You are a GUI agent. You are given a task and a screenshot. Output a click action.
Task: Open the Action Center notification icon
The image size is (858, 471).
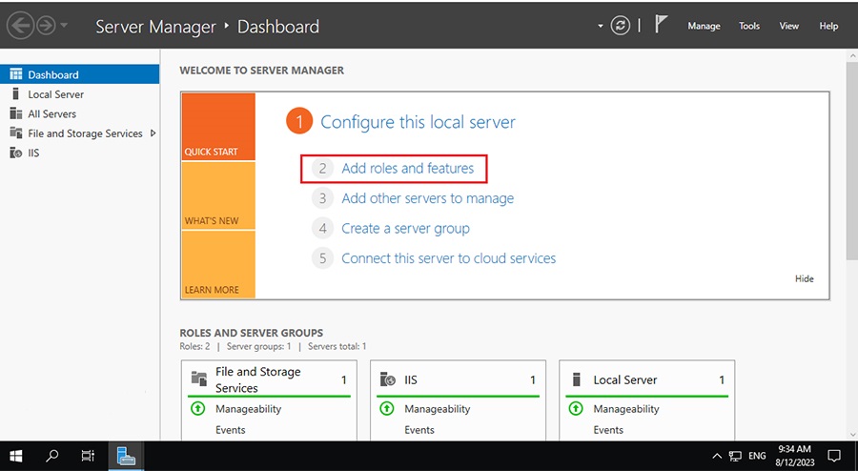click(x=834, y=456)
